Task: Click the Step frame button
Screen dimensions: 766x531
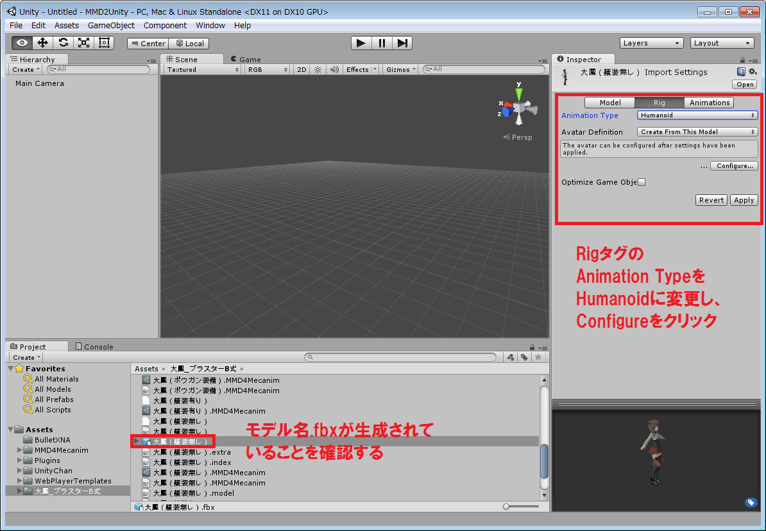Action: 402,43
